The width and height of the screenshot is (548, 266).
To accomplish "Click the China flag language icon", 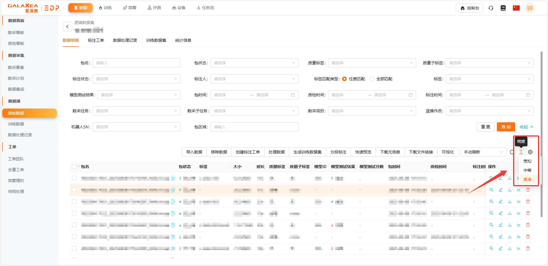I will pos(516,8).
